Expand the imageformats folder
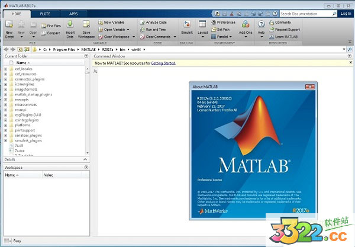355x247 pixels. (6, 89)
